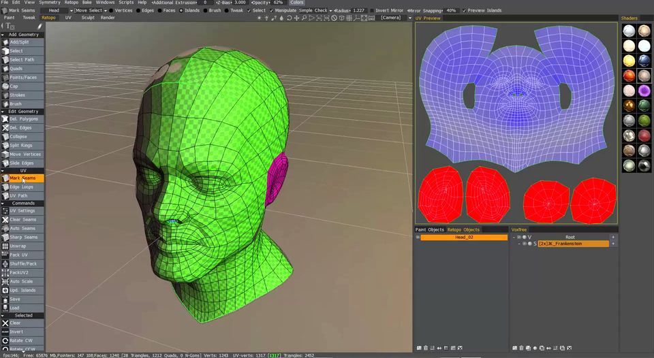Open the Camera dropdown
Image resolution: width=654 pixels, height=358 pixels.
(x=393, y=18)
